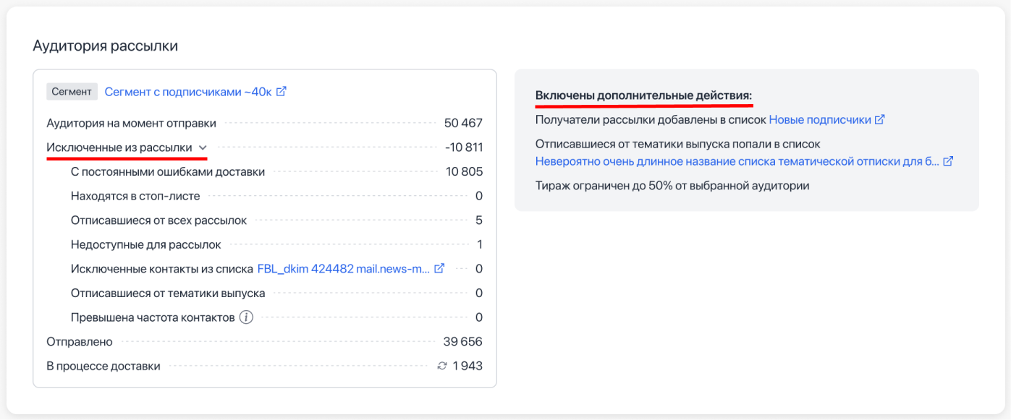Viewport: 1011px width, 420px height.
Task: Click external icon next to "Новые подписчики"
Action: 880,120
